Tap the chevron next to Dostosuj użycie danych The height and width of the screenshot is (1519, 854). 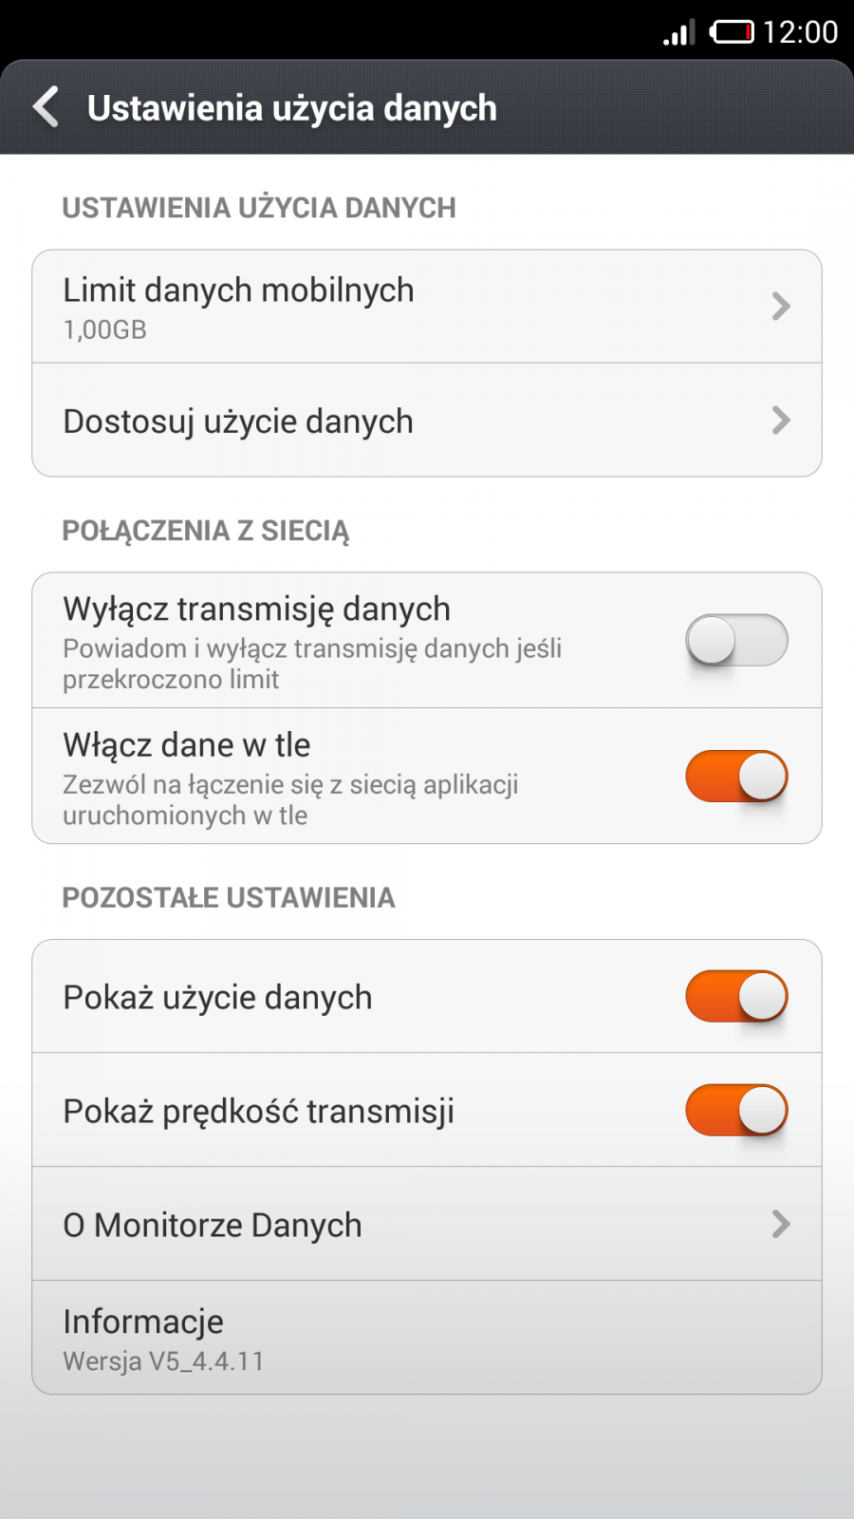point(781,420)
